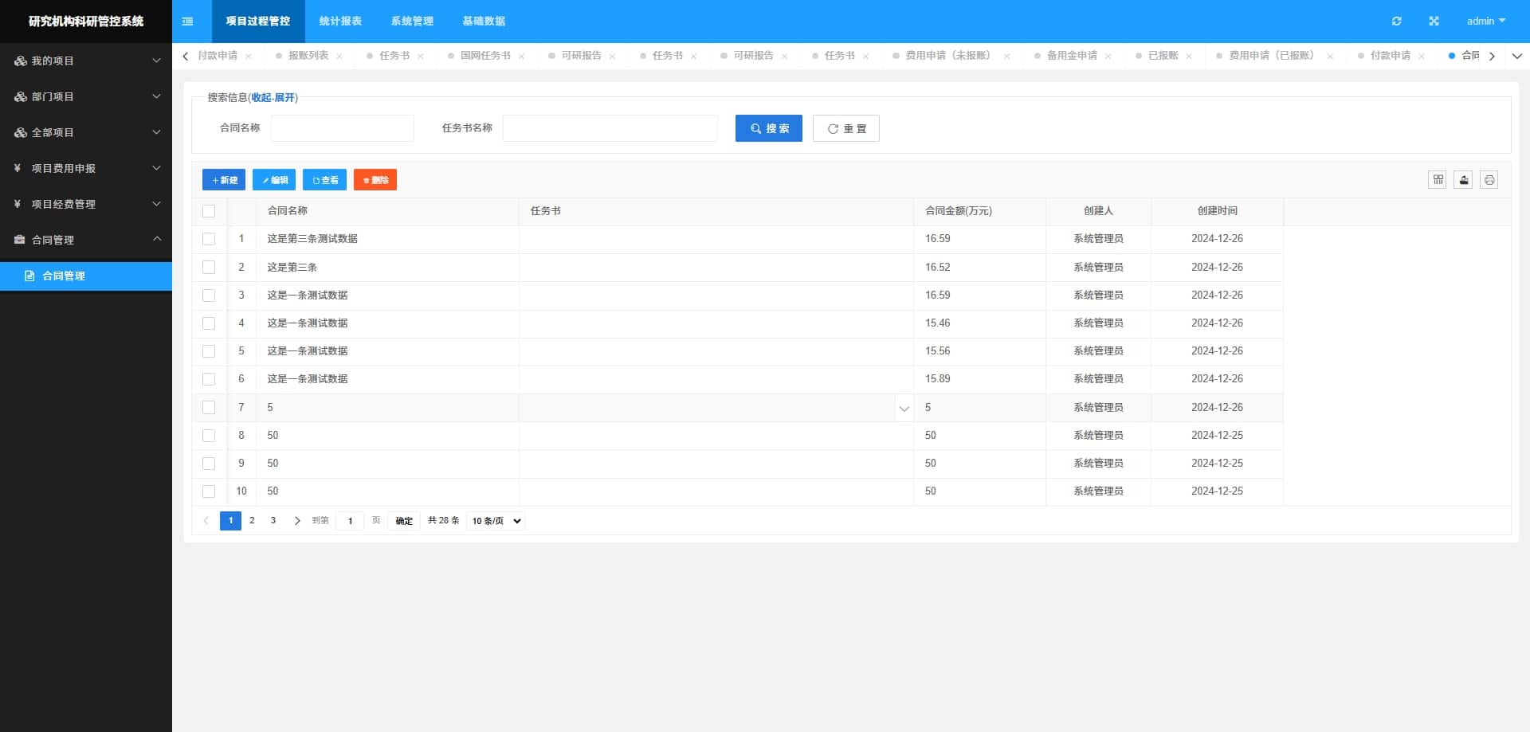Viewport: 1530px width, 732px height.
Task: Click the refresh icon in the top bar
Action: (1396, 22)
